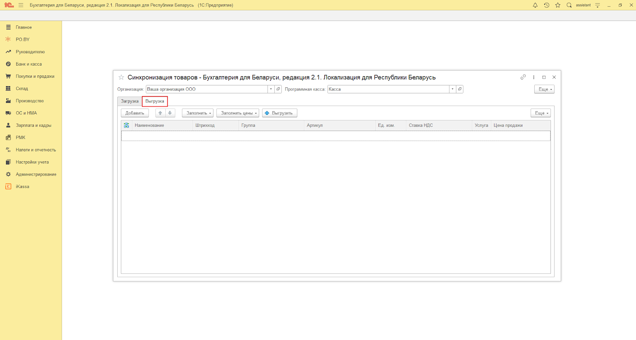Select the empty first table row
Screen dimensions: 636x340
336,136
